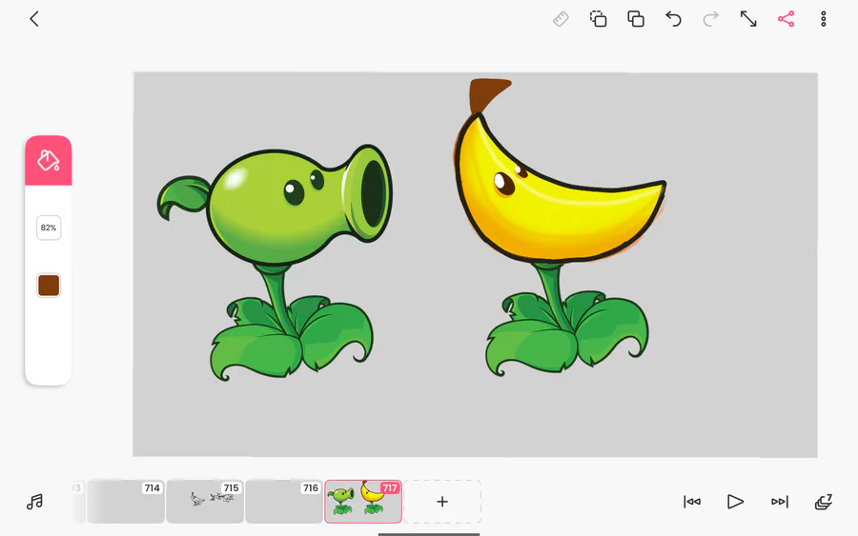Click the copy frame selection icon
The height and width of the screenshot is (536, 858).
point(598,19)
